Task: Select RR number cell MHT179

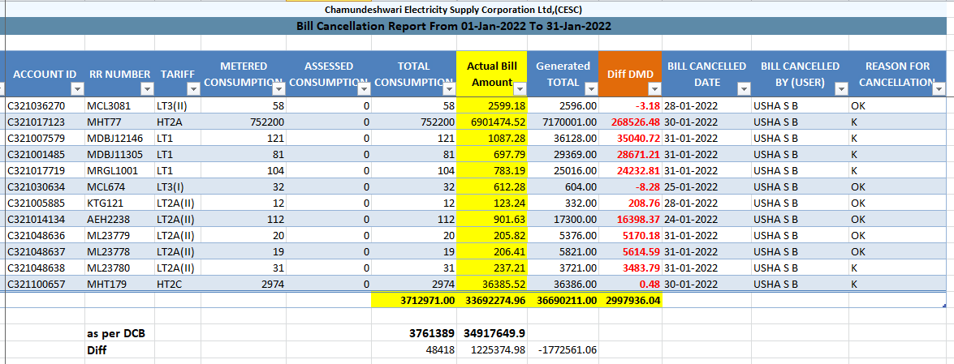Action: [x=119, y=284]
